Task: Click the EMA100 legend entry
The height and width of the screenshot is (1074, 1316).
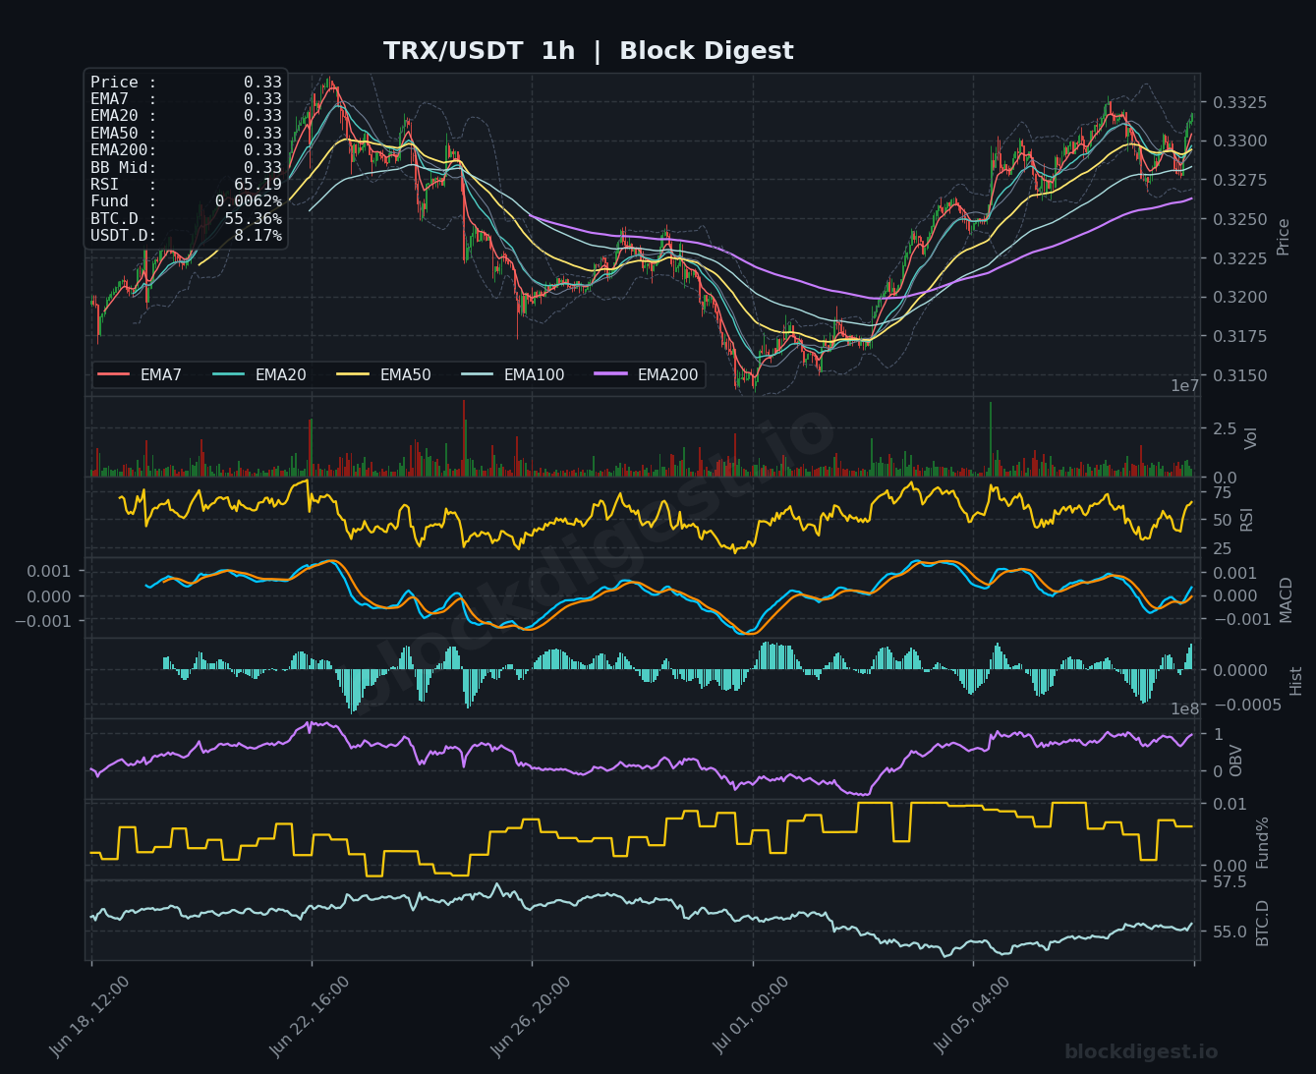Action: pos(513,374)
